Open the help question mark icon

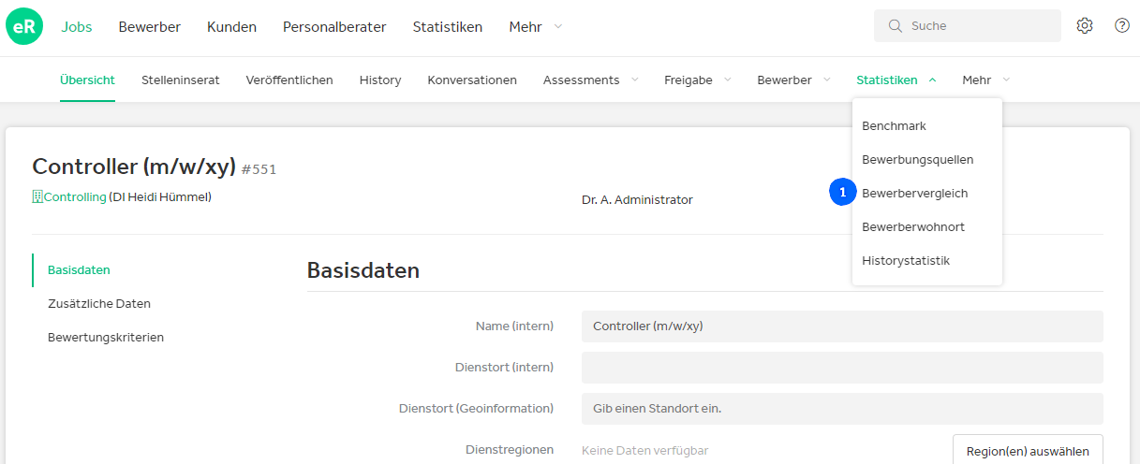pos(1122,26)
